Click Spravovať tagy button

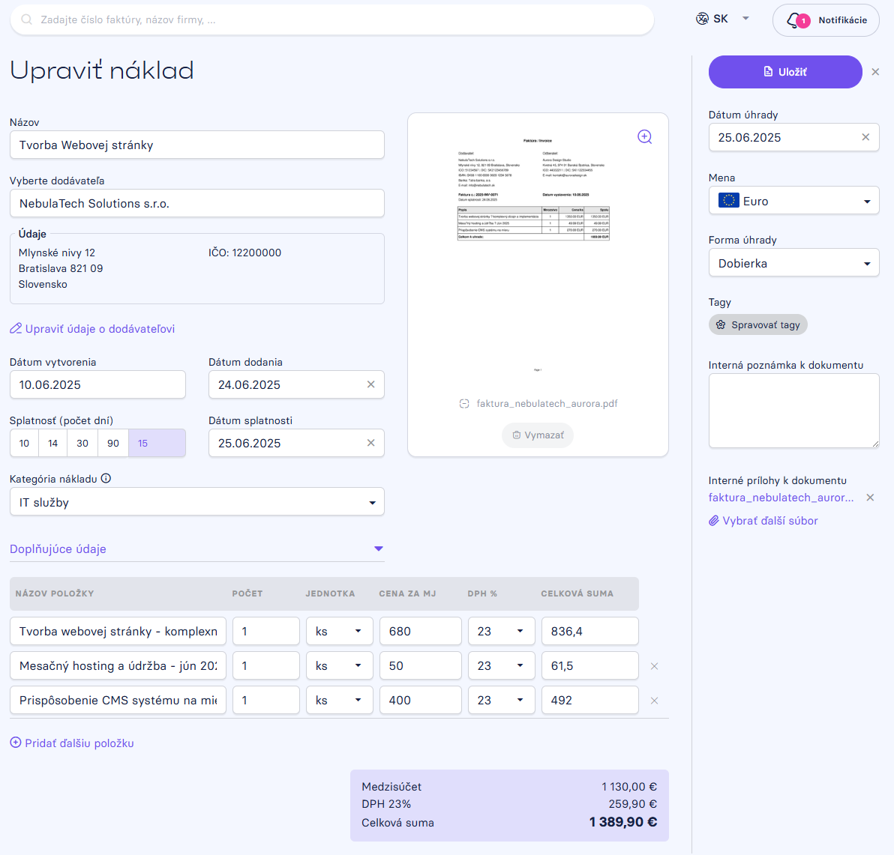[758, 324]
